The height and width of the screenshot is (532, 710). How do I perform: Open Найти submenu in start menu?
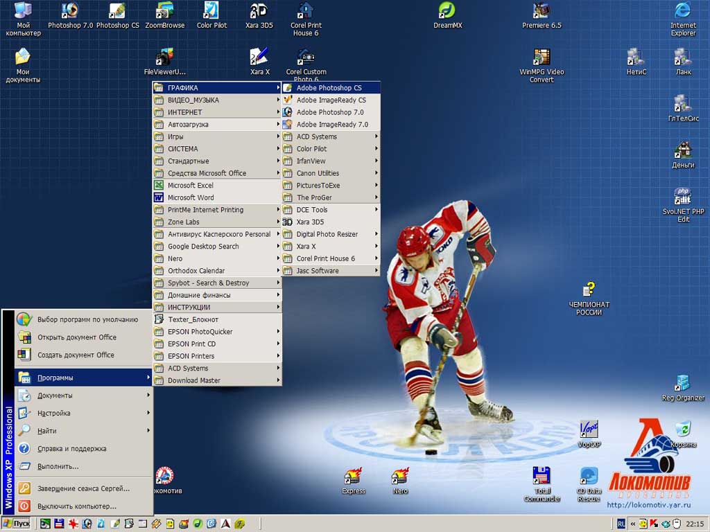click(84, 431)
